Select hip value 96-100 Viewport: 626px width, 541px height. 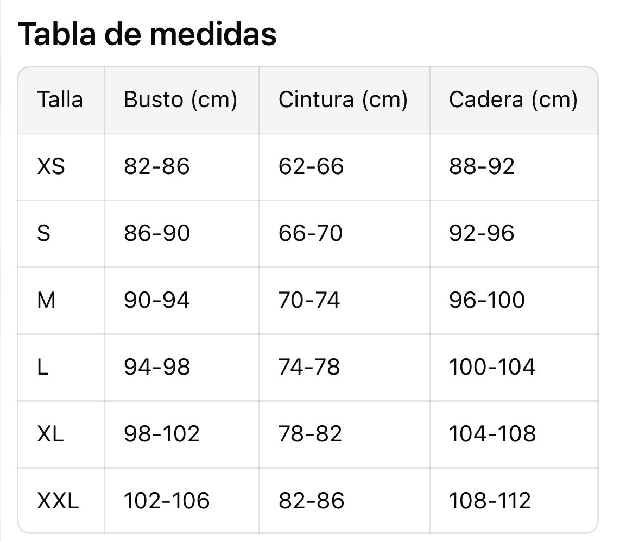486,300
